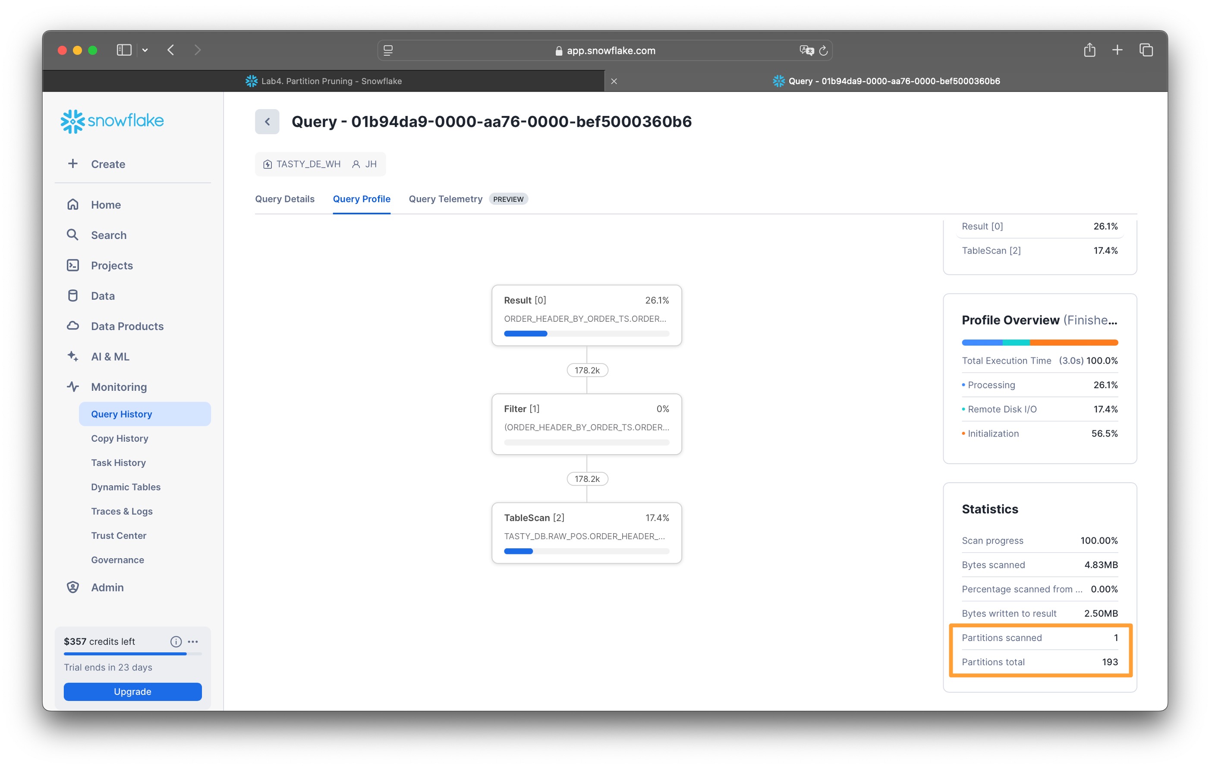Reload the page with refresh icon
Viewport: 1212px width, 767px height.
click(x=823, y=50)
